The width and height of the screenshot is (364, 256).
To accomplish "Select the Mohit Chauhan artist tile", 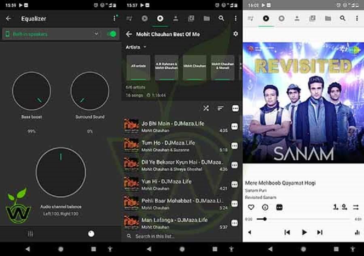I will [x=195, y=68].
